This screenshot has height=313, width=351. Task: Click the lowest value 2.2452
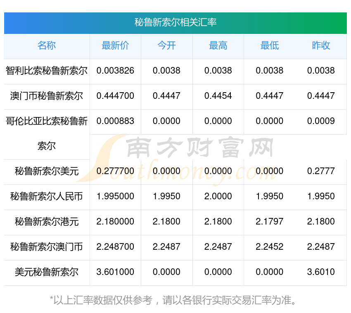(270, 247)
